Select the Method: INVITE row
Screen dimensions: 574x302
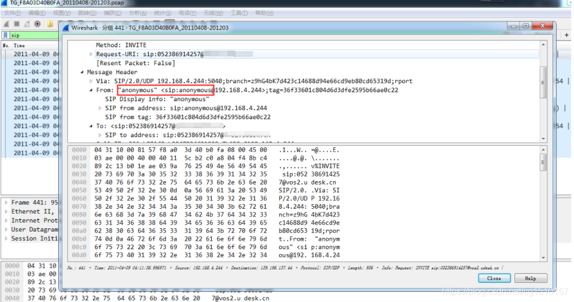pyautogui.click(x=121, y=45)
